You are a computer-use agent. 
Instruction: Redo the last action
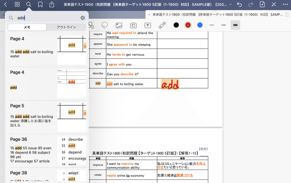tap(251, 4)
